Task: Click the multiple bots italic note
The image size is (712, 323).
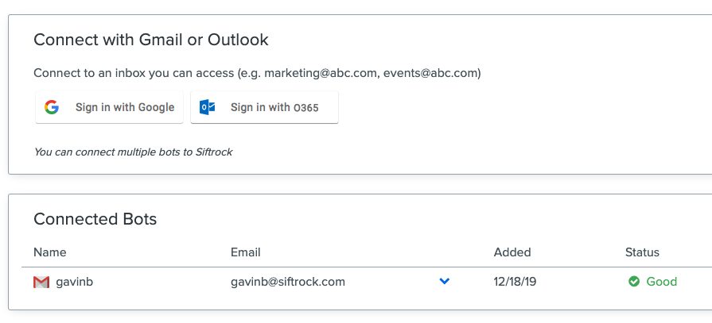Action: [x=133, y=152]
